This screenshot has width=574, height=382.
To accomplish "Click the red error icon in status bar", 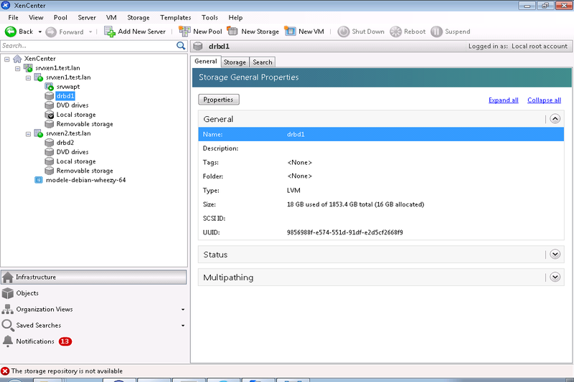I will (x=5, y=371).
